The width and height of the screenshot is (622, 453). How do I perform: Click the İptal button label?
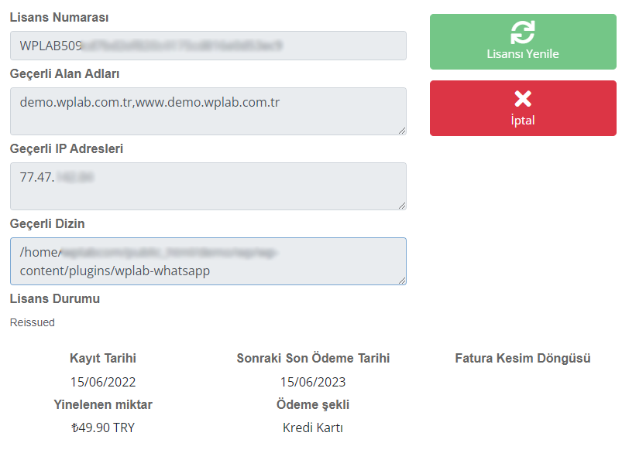point(523,120)
